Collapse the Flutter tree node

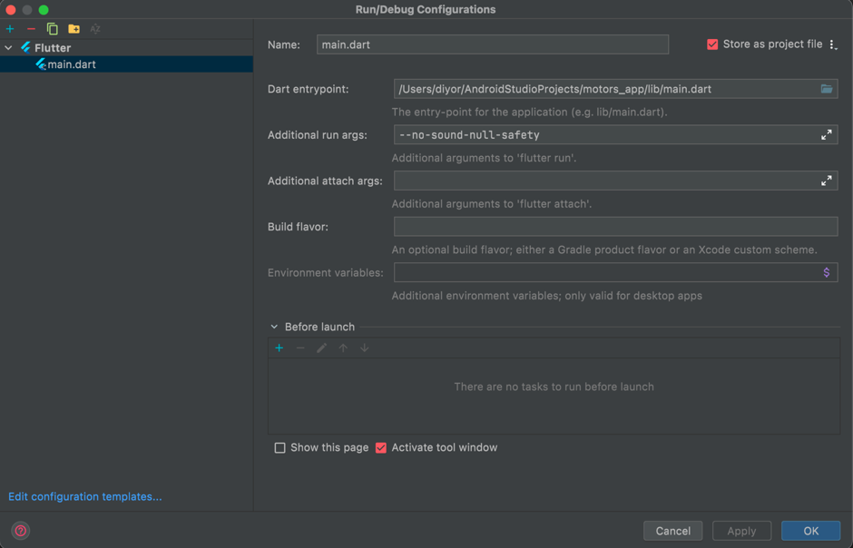pos(9,48)
